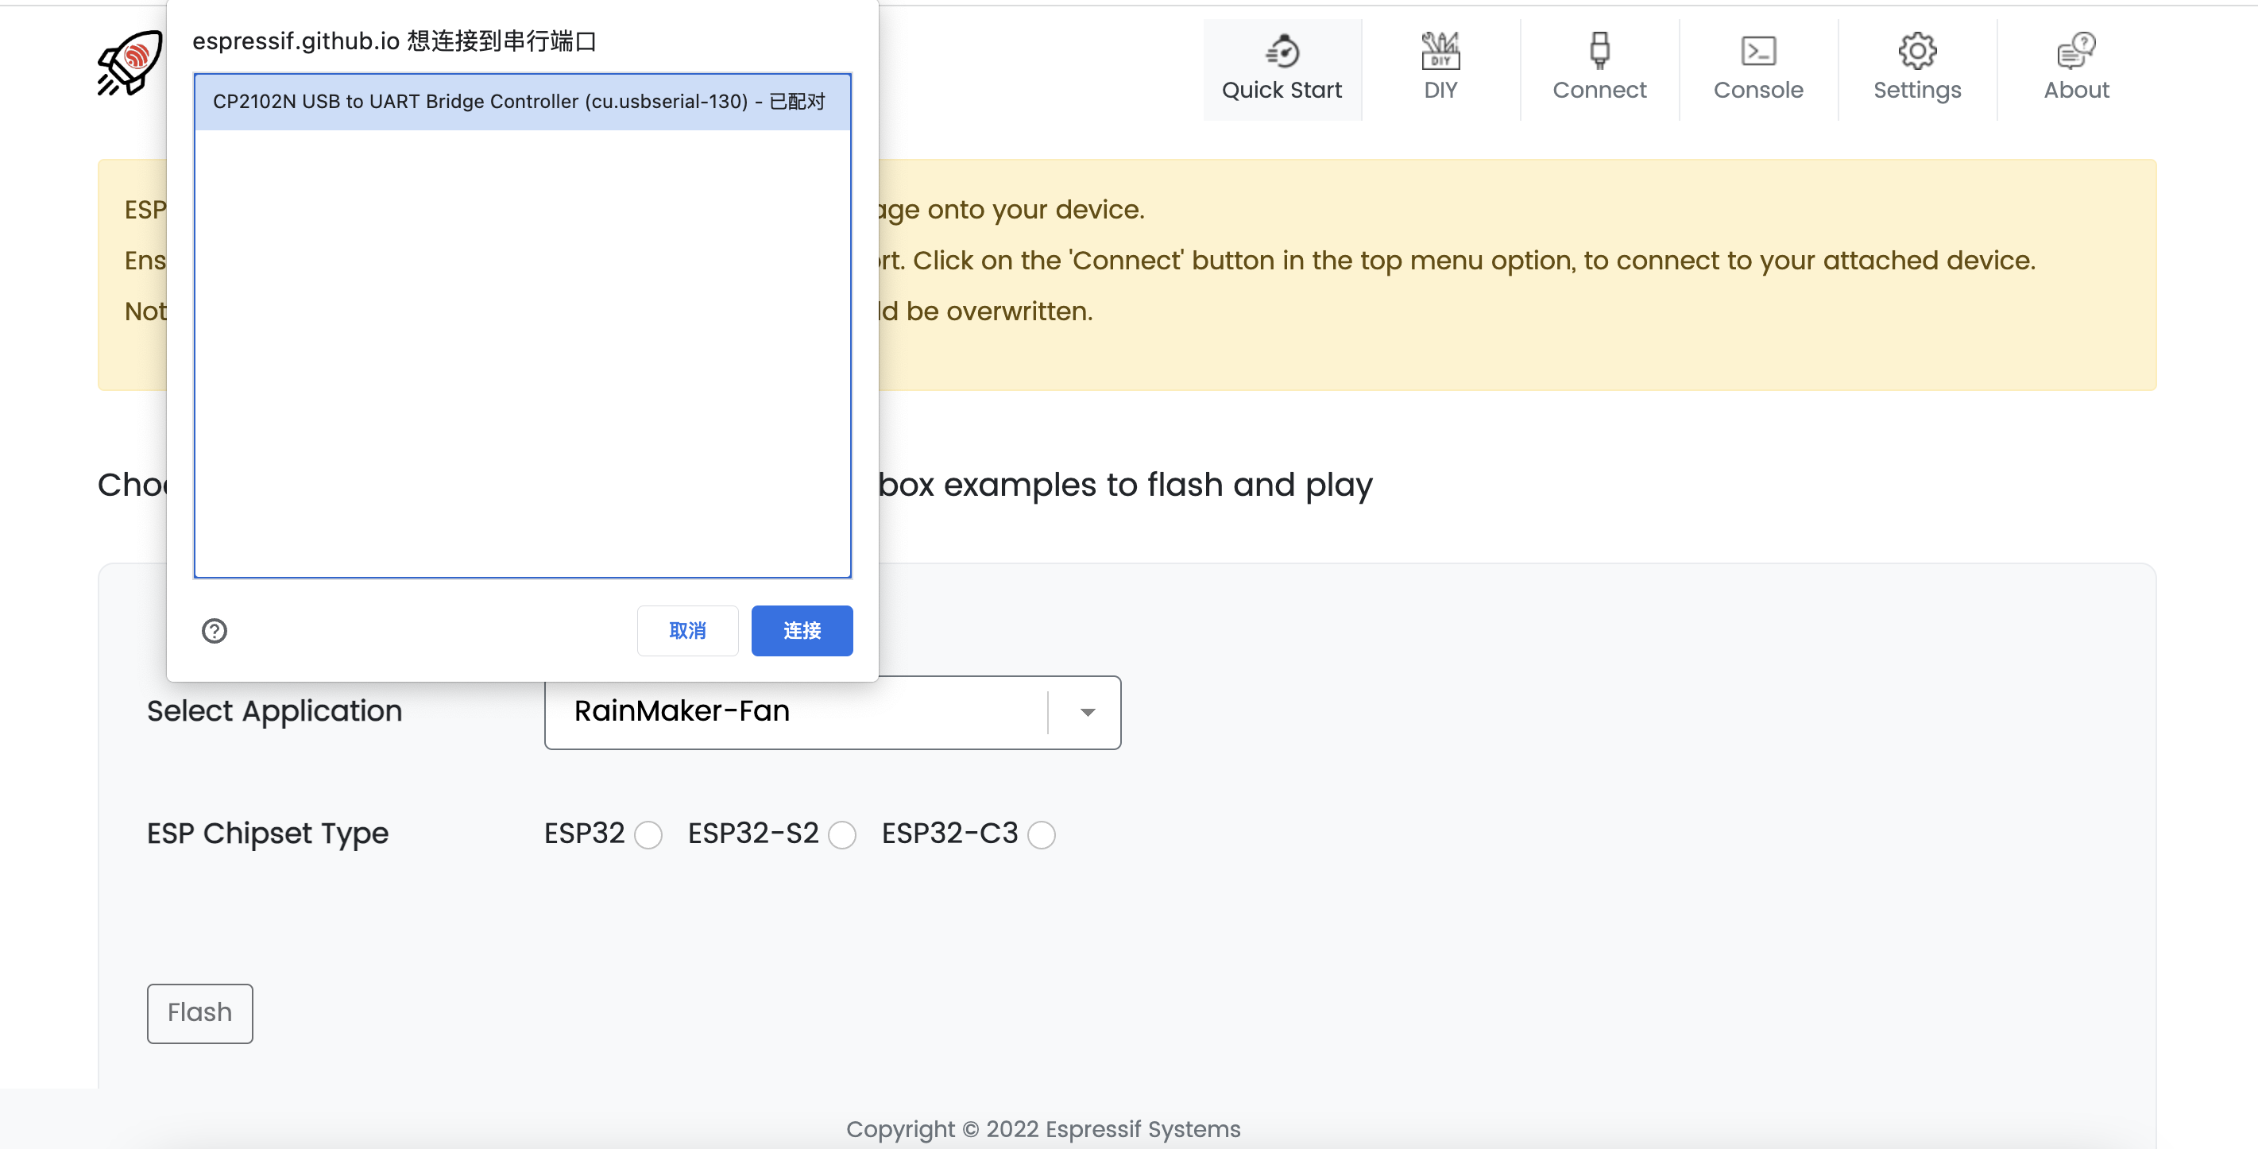Click the About chat-question icon

pyautogui.click(x=2076, y=51)
